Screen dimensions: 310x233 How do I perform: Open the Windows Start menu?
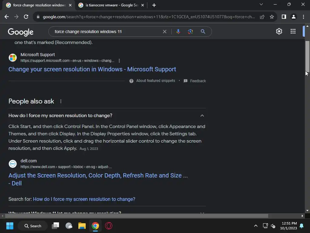10,226
